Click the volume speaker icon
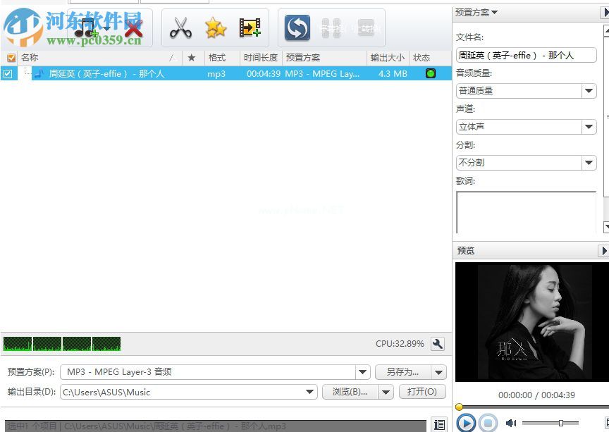This screenshot has width=609, height=432. pos(510,423)
